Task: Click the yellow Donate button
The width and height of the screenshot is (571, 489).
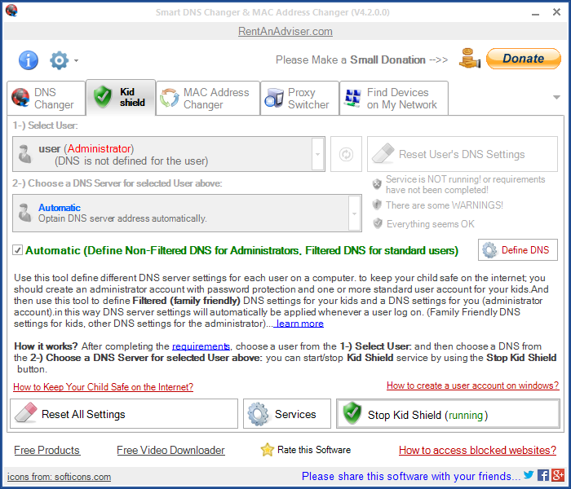Action: click(x=524, y=59)
